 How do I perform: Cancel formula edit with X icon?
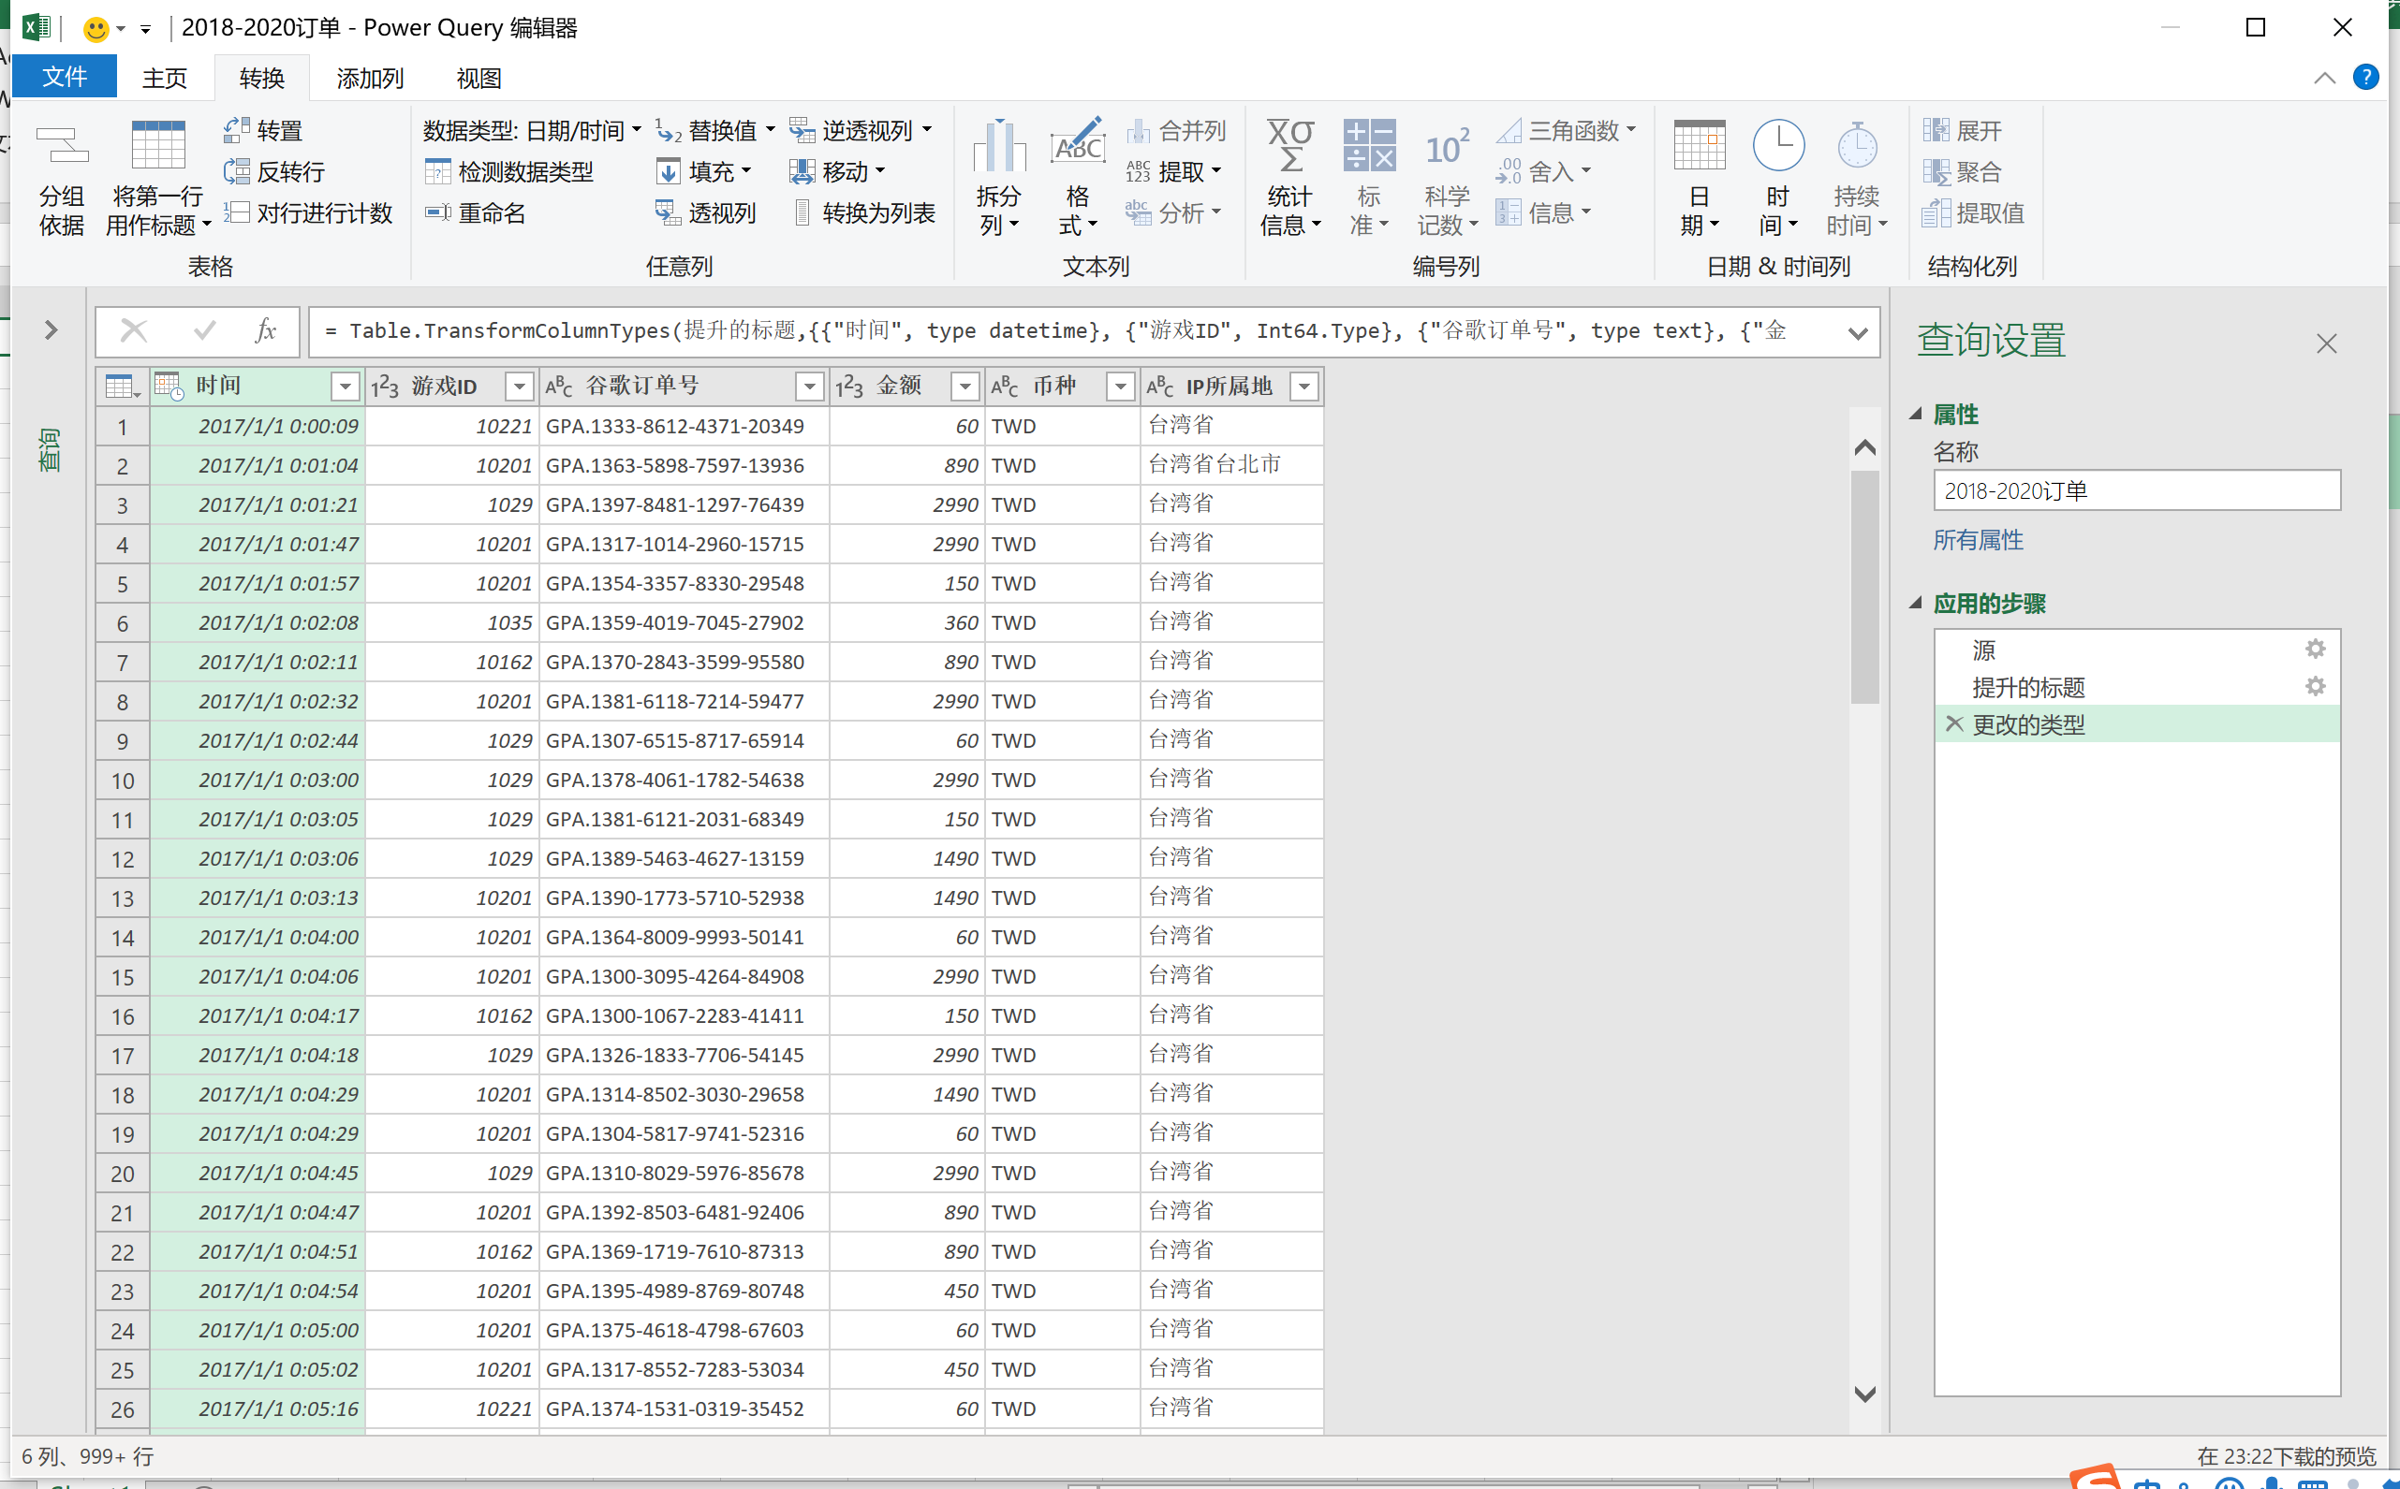click(134, 331)
